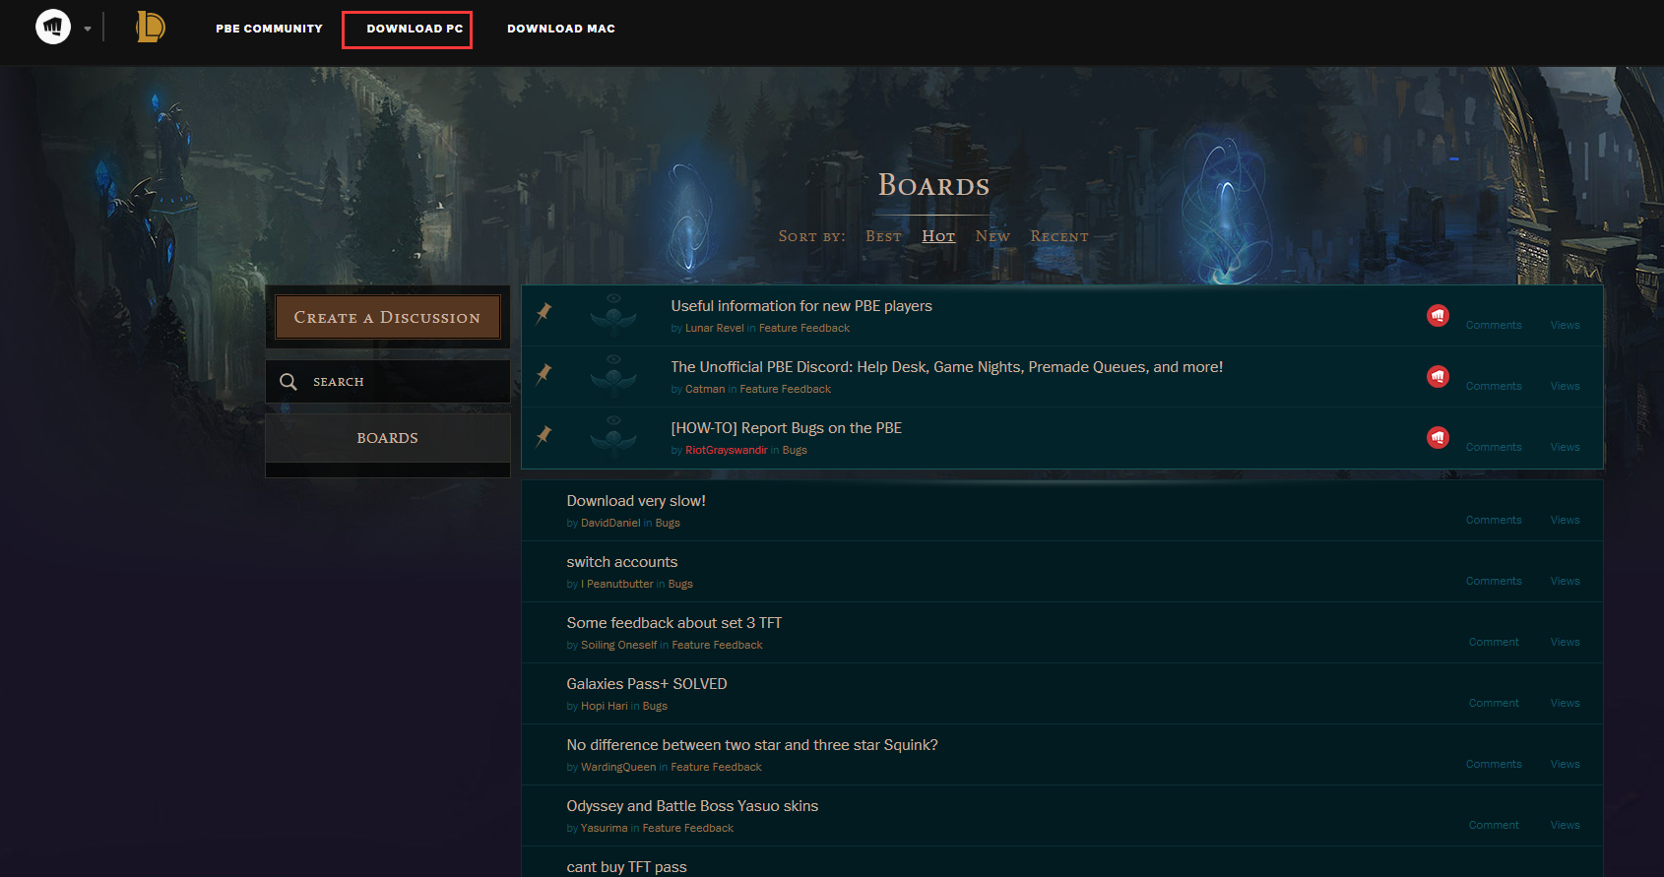Open two star and three star Squink thread

pyautogui.click(x=752, y=745)
